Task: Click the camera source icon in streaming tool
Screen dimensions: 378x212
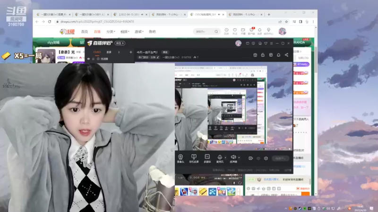Action: 180,159
